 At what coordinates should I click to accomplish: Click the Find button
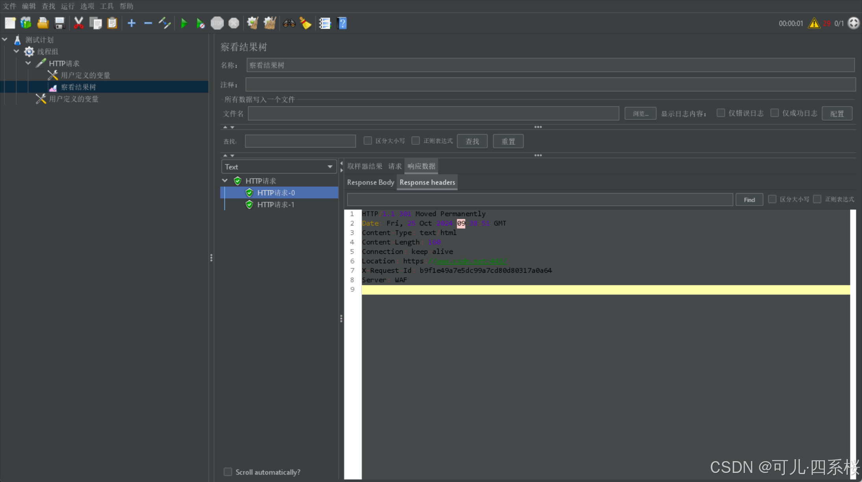pos(749,199)
